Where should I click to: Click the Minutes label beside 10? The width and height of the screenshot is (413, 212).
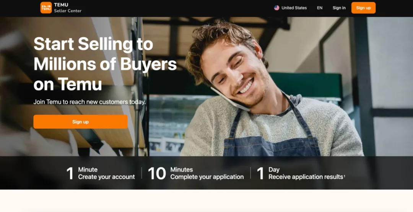pyautogui.click(x=182, y=170)
